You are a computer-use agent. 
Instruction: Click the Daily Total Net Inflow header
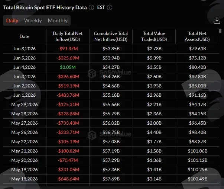click(x=68, y=36)
